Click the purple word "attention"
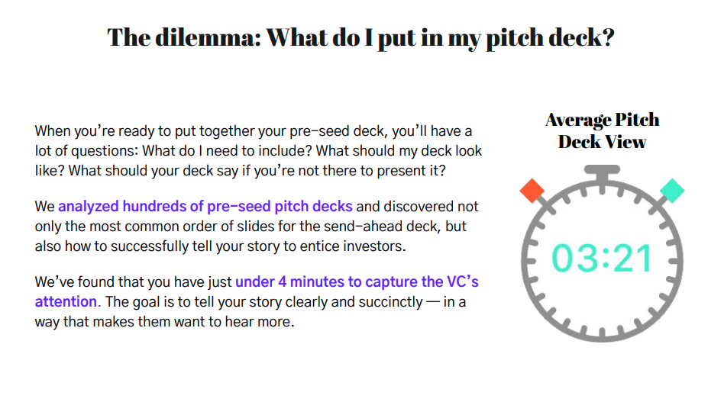The width and height of the screenshot is (724, 402). 66,302
